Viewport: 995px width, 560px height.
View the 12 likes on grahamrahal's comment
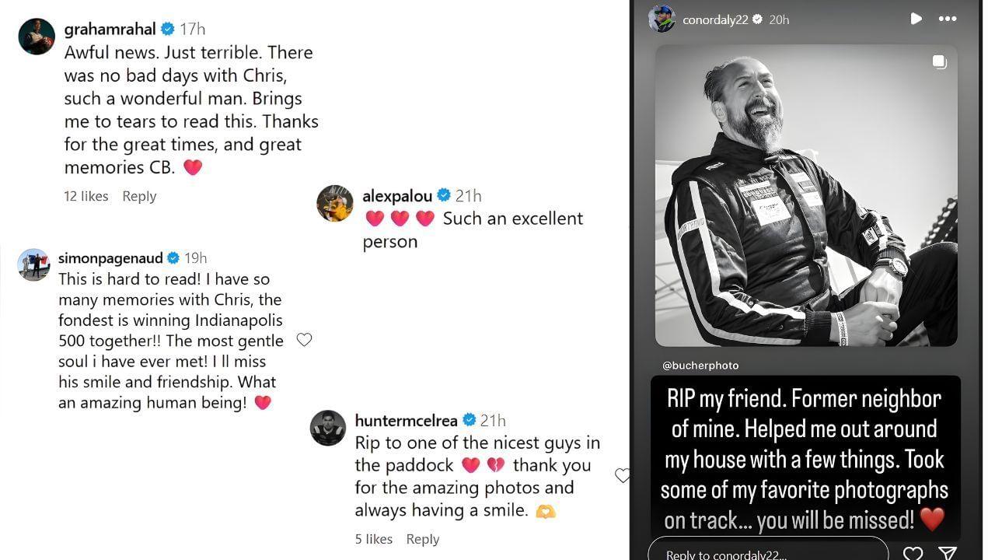(x=86, y=196)
